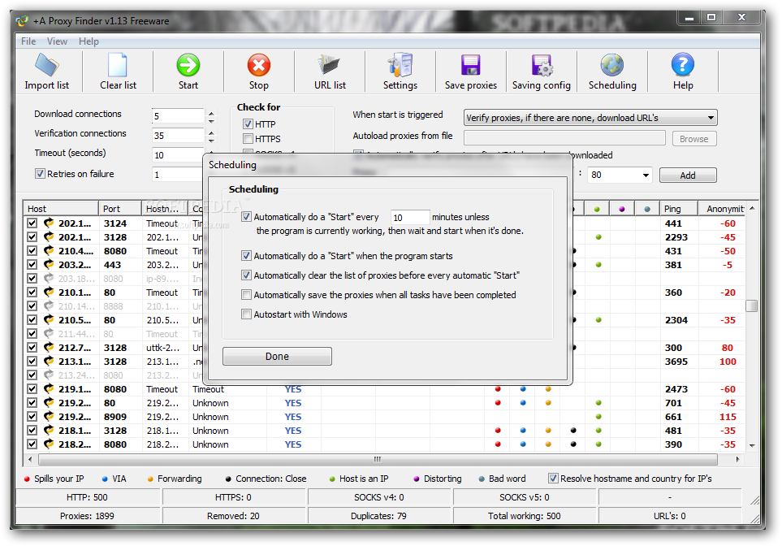Decrease Download connections with down spinner

coord(211,121)
